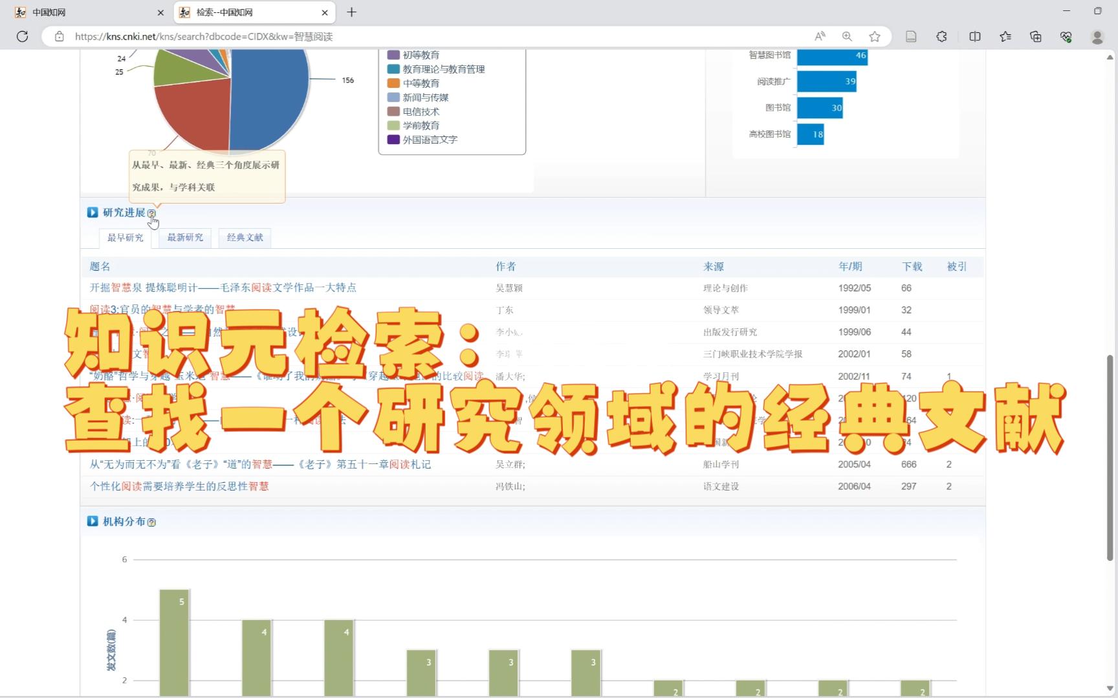Screen dimensions: 1118x698
Task: Click the 来源 column header
Action: [x=714, y=266]
